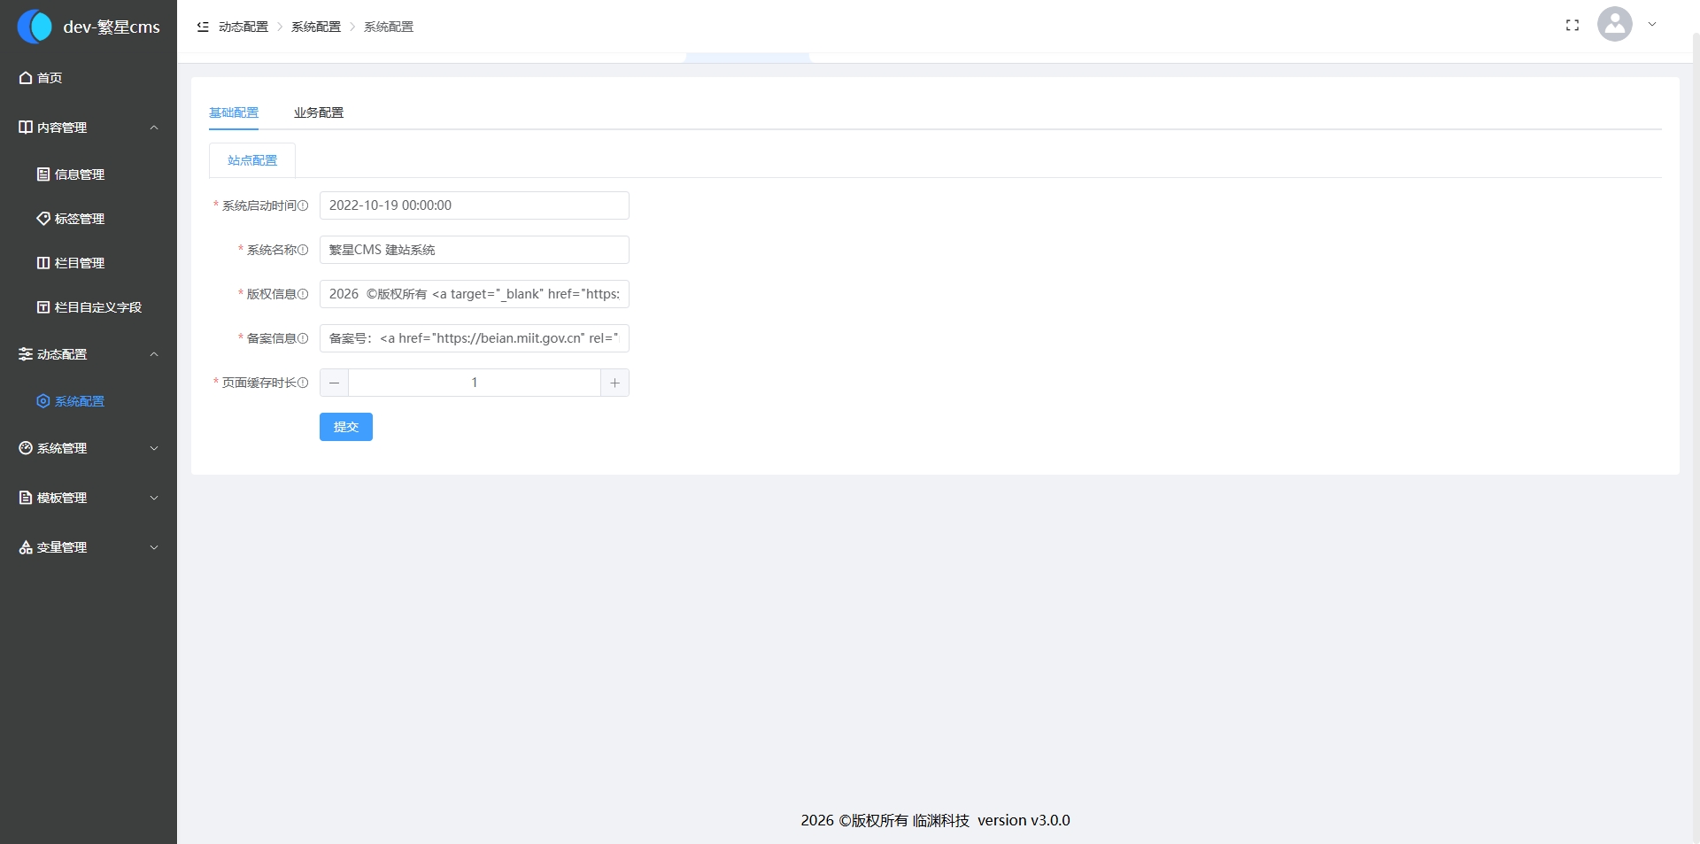Click the 提交 submit button

point(345,427)
